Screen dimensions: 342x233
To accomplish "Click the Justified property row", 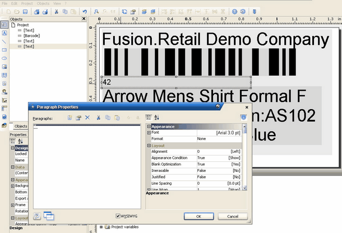I will pyautogui.click(x=196, y=177).
